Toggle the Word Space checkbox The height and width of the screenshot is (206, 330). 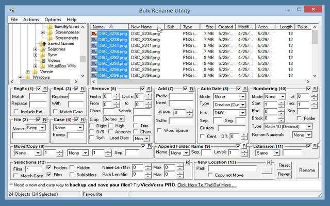tap(160, 130)
